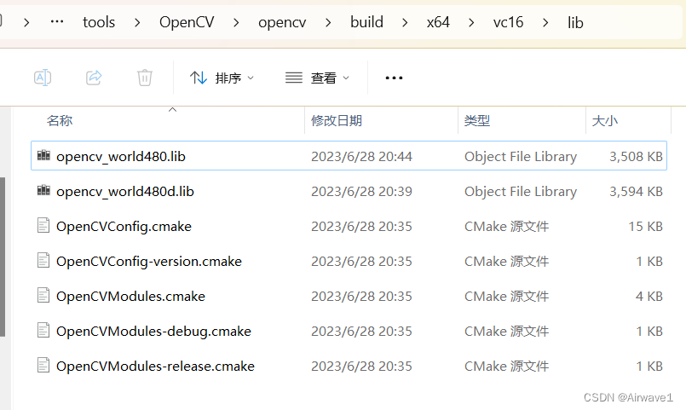686x410 pixels.
Task: Go to x64 folder in breadcrumb
Action: tap(438, 23)
